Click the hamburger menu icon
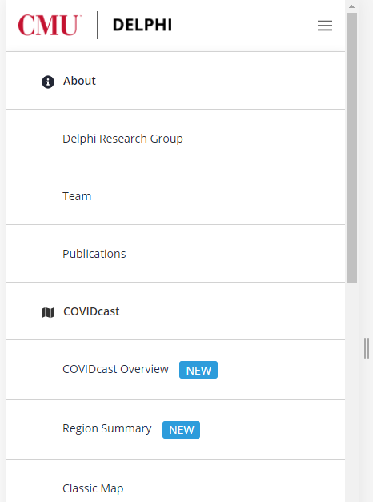The image size is (373, 502). pos(325,26)
